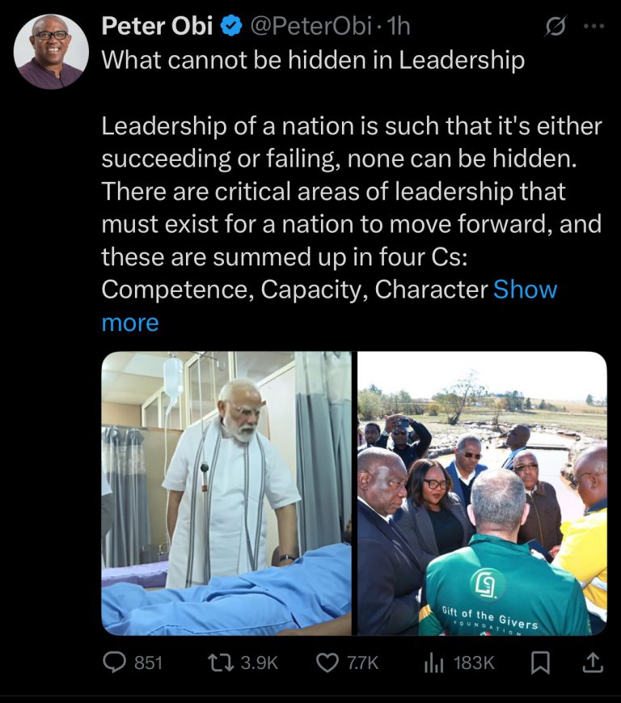Open the @PeterObi handle link

pyautogui.click(x=310, y=26)
